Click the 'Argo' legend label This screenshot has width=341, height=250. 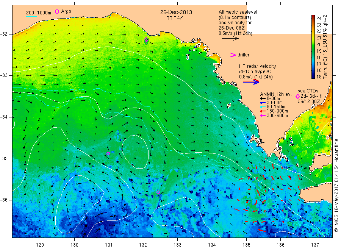(66, 11)
